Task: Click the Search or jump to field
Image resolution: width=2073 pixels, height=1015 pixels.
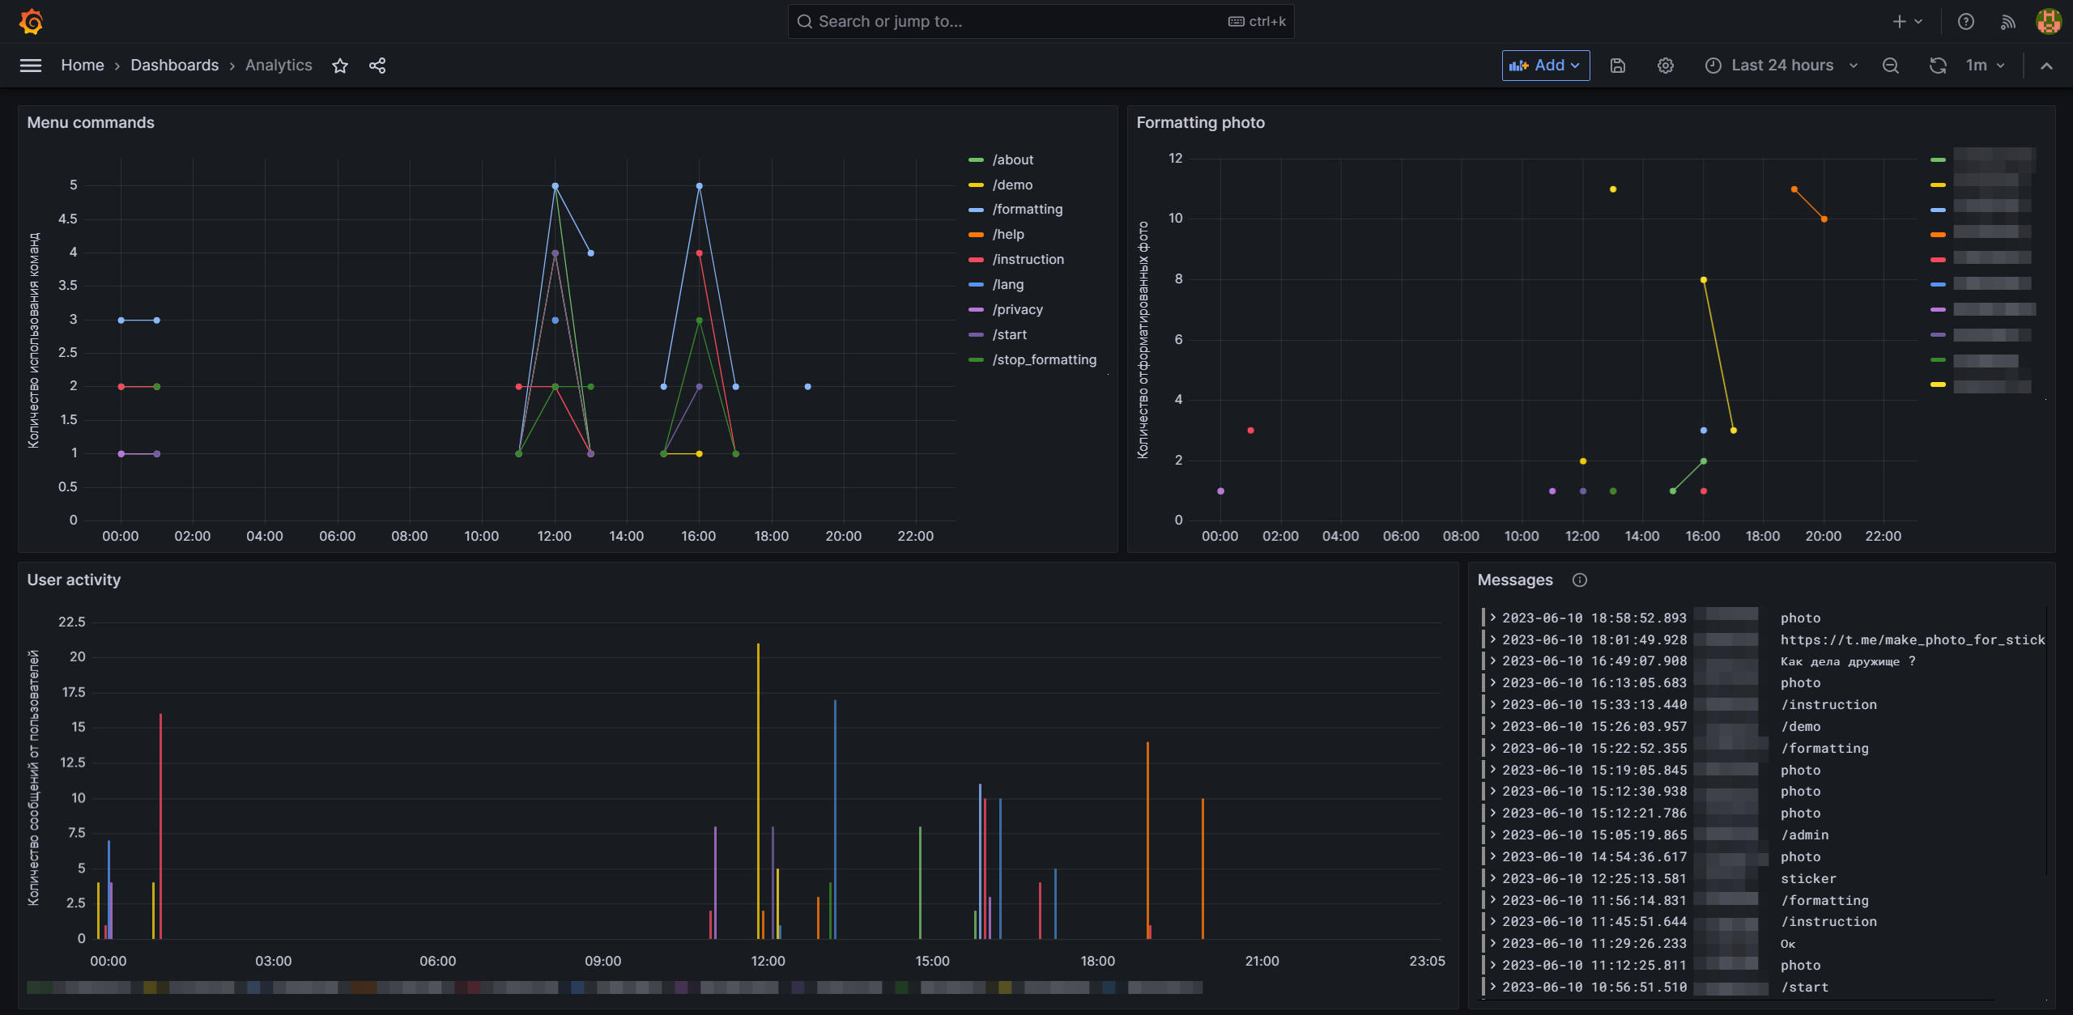Action: (1040, 22)
